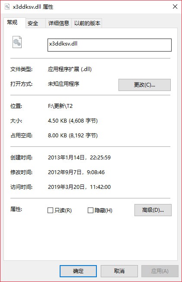The width and height of the screenshot is (182, 282).
Task: Toggle the 隐藏(H) hidden checkbox
Action: click(90, 210)
